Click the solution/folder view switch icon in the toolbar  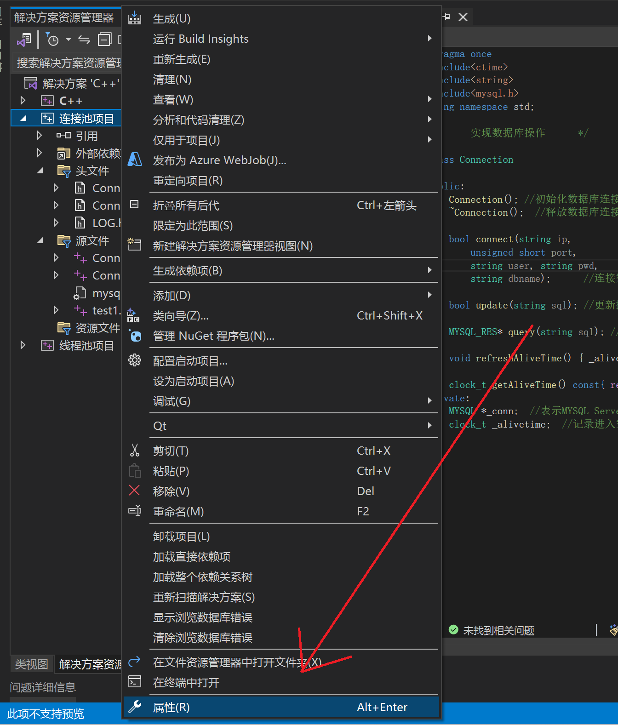[x=24, y=40]
